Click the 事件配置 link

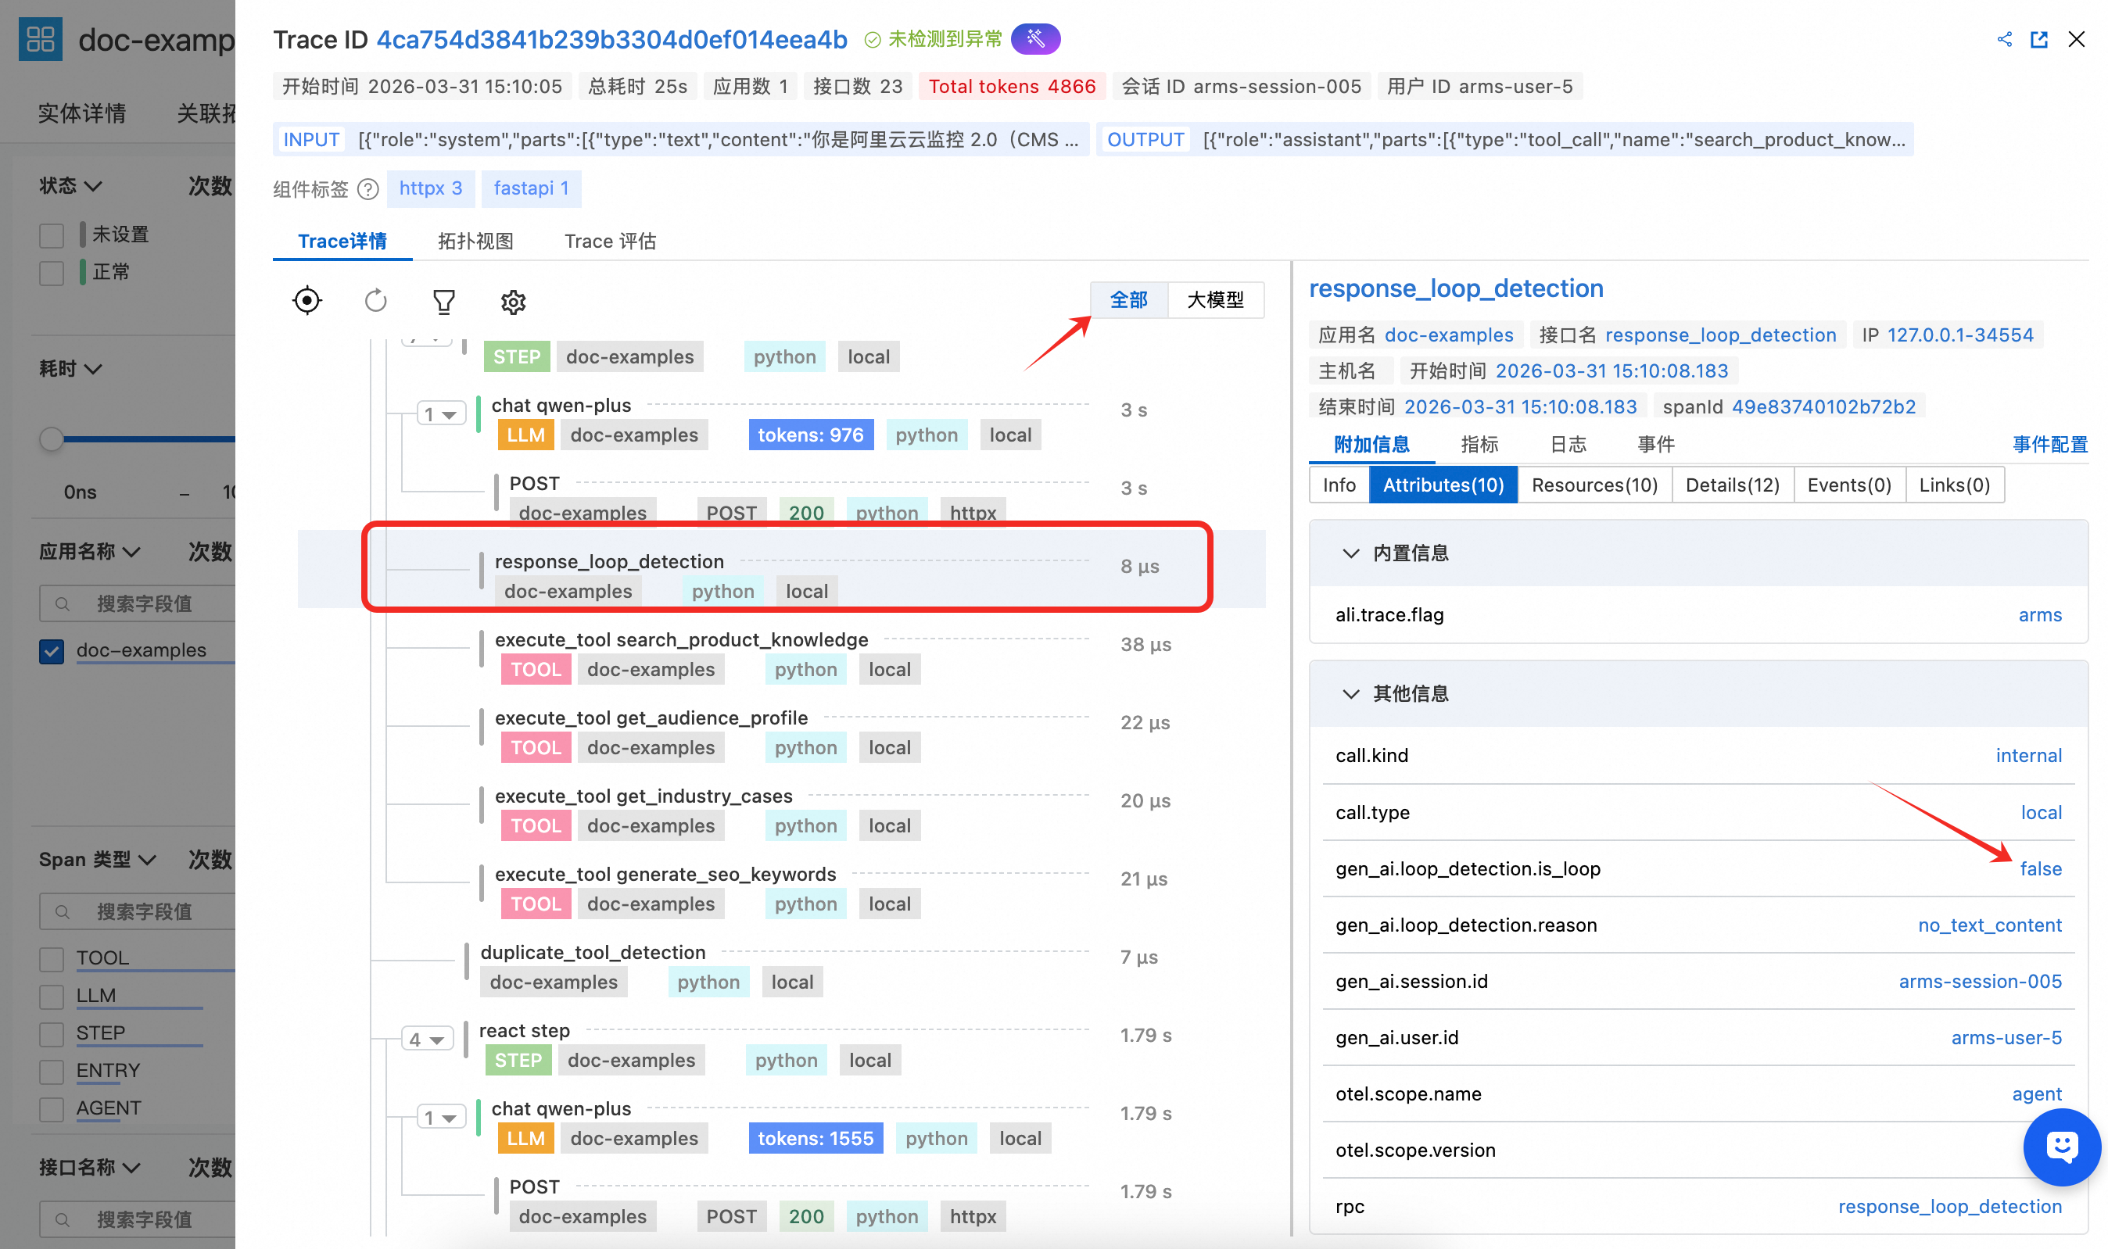[x=2049, y=445]
